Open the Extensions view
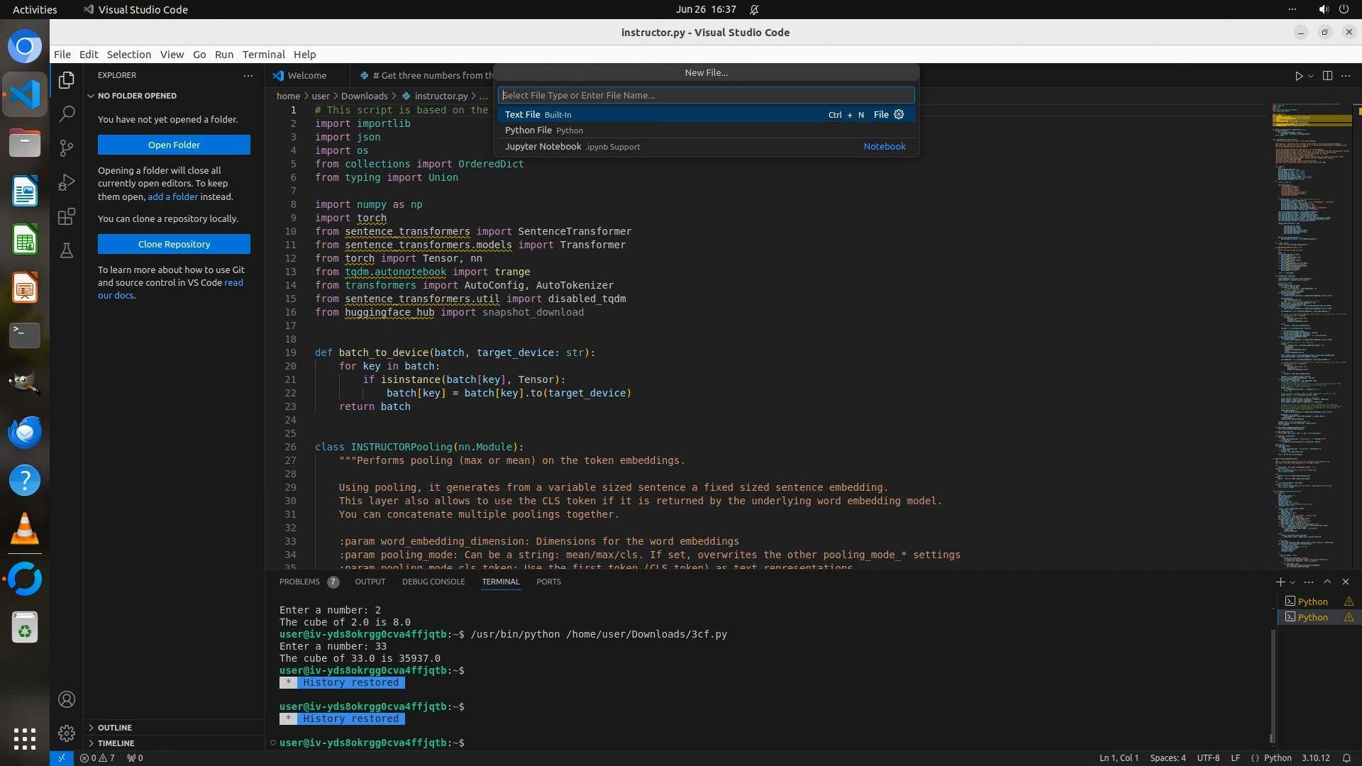The height and width of the screenshot is (766, 1362). pos(67,216)
